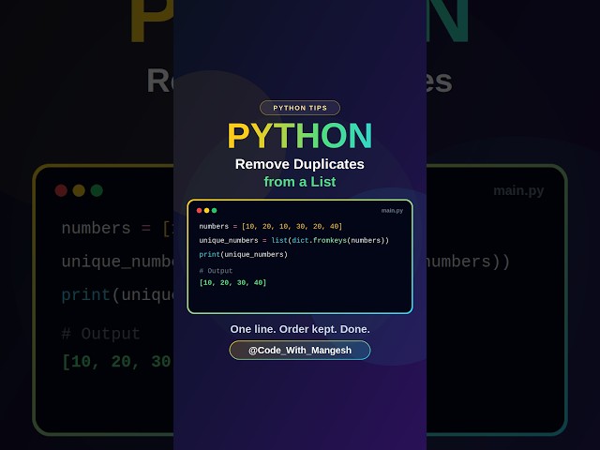
Task: Click the dimmed main.py label in the background window
Action: pyautogui.click(x=518, y=190)
